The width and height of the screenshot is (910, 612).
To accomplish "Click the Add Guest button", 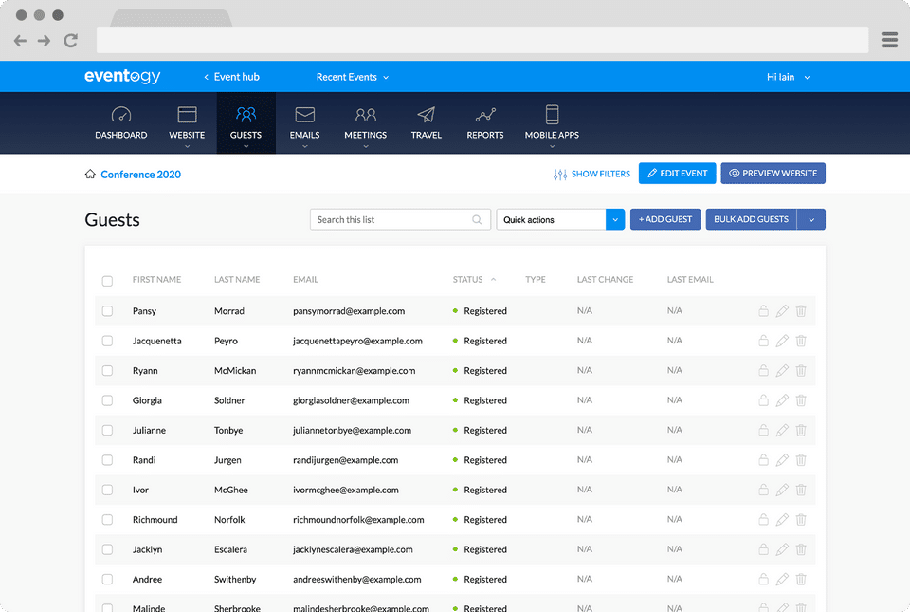I will pos(665,219).
